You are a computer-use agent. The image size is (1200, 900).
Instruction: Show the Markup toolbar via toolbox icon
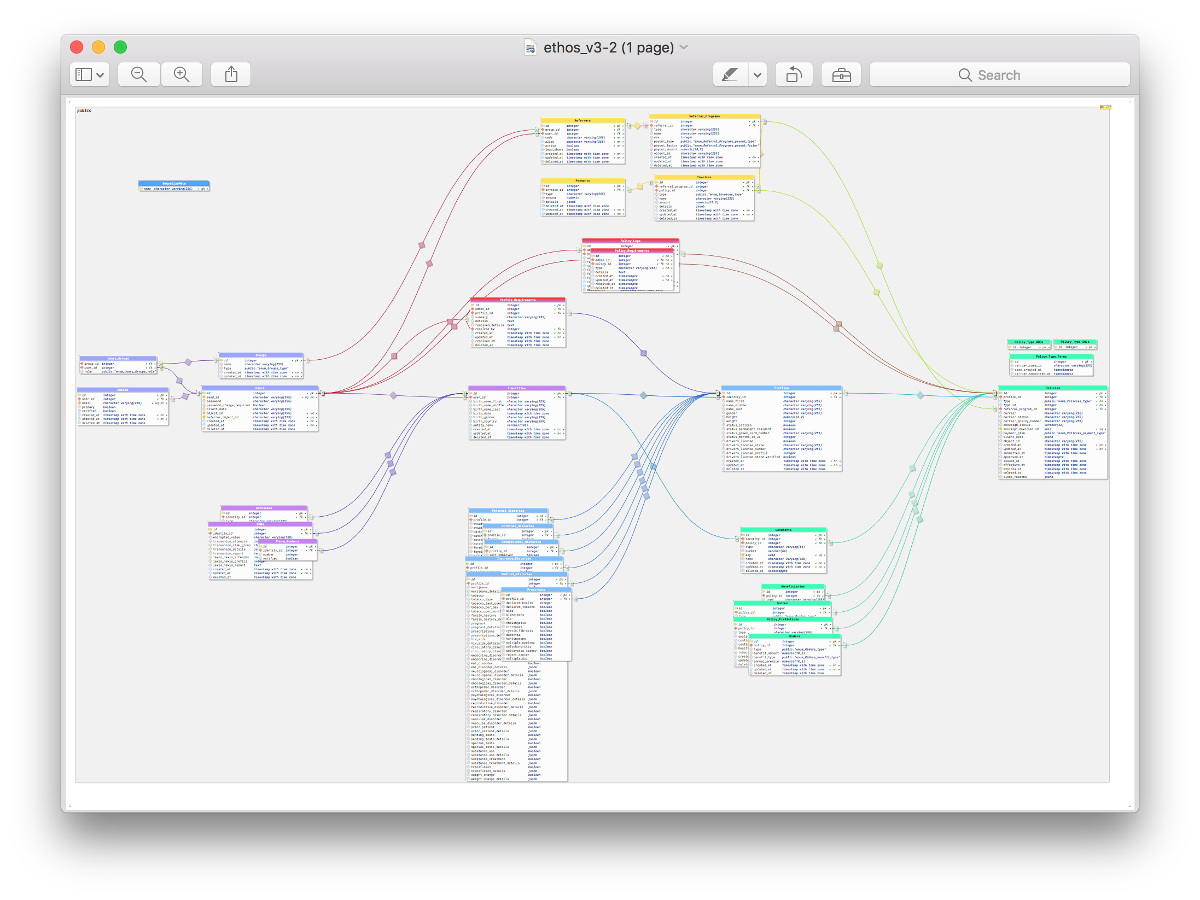(x=841, y=74)
